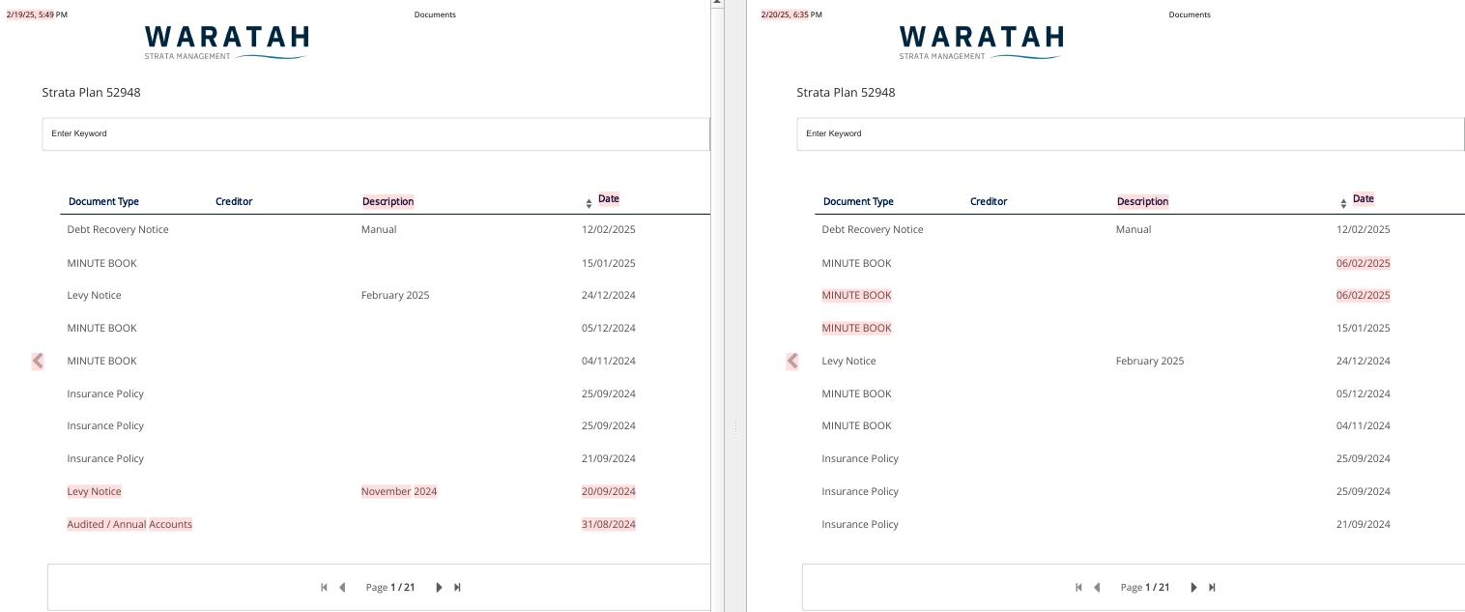1465x612 pixels.
Task: Open the Audited / Annual Accounts row
Action: pos(129,524)
